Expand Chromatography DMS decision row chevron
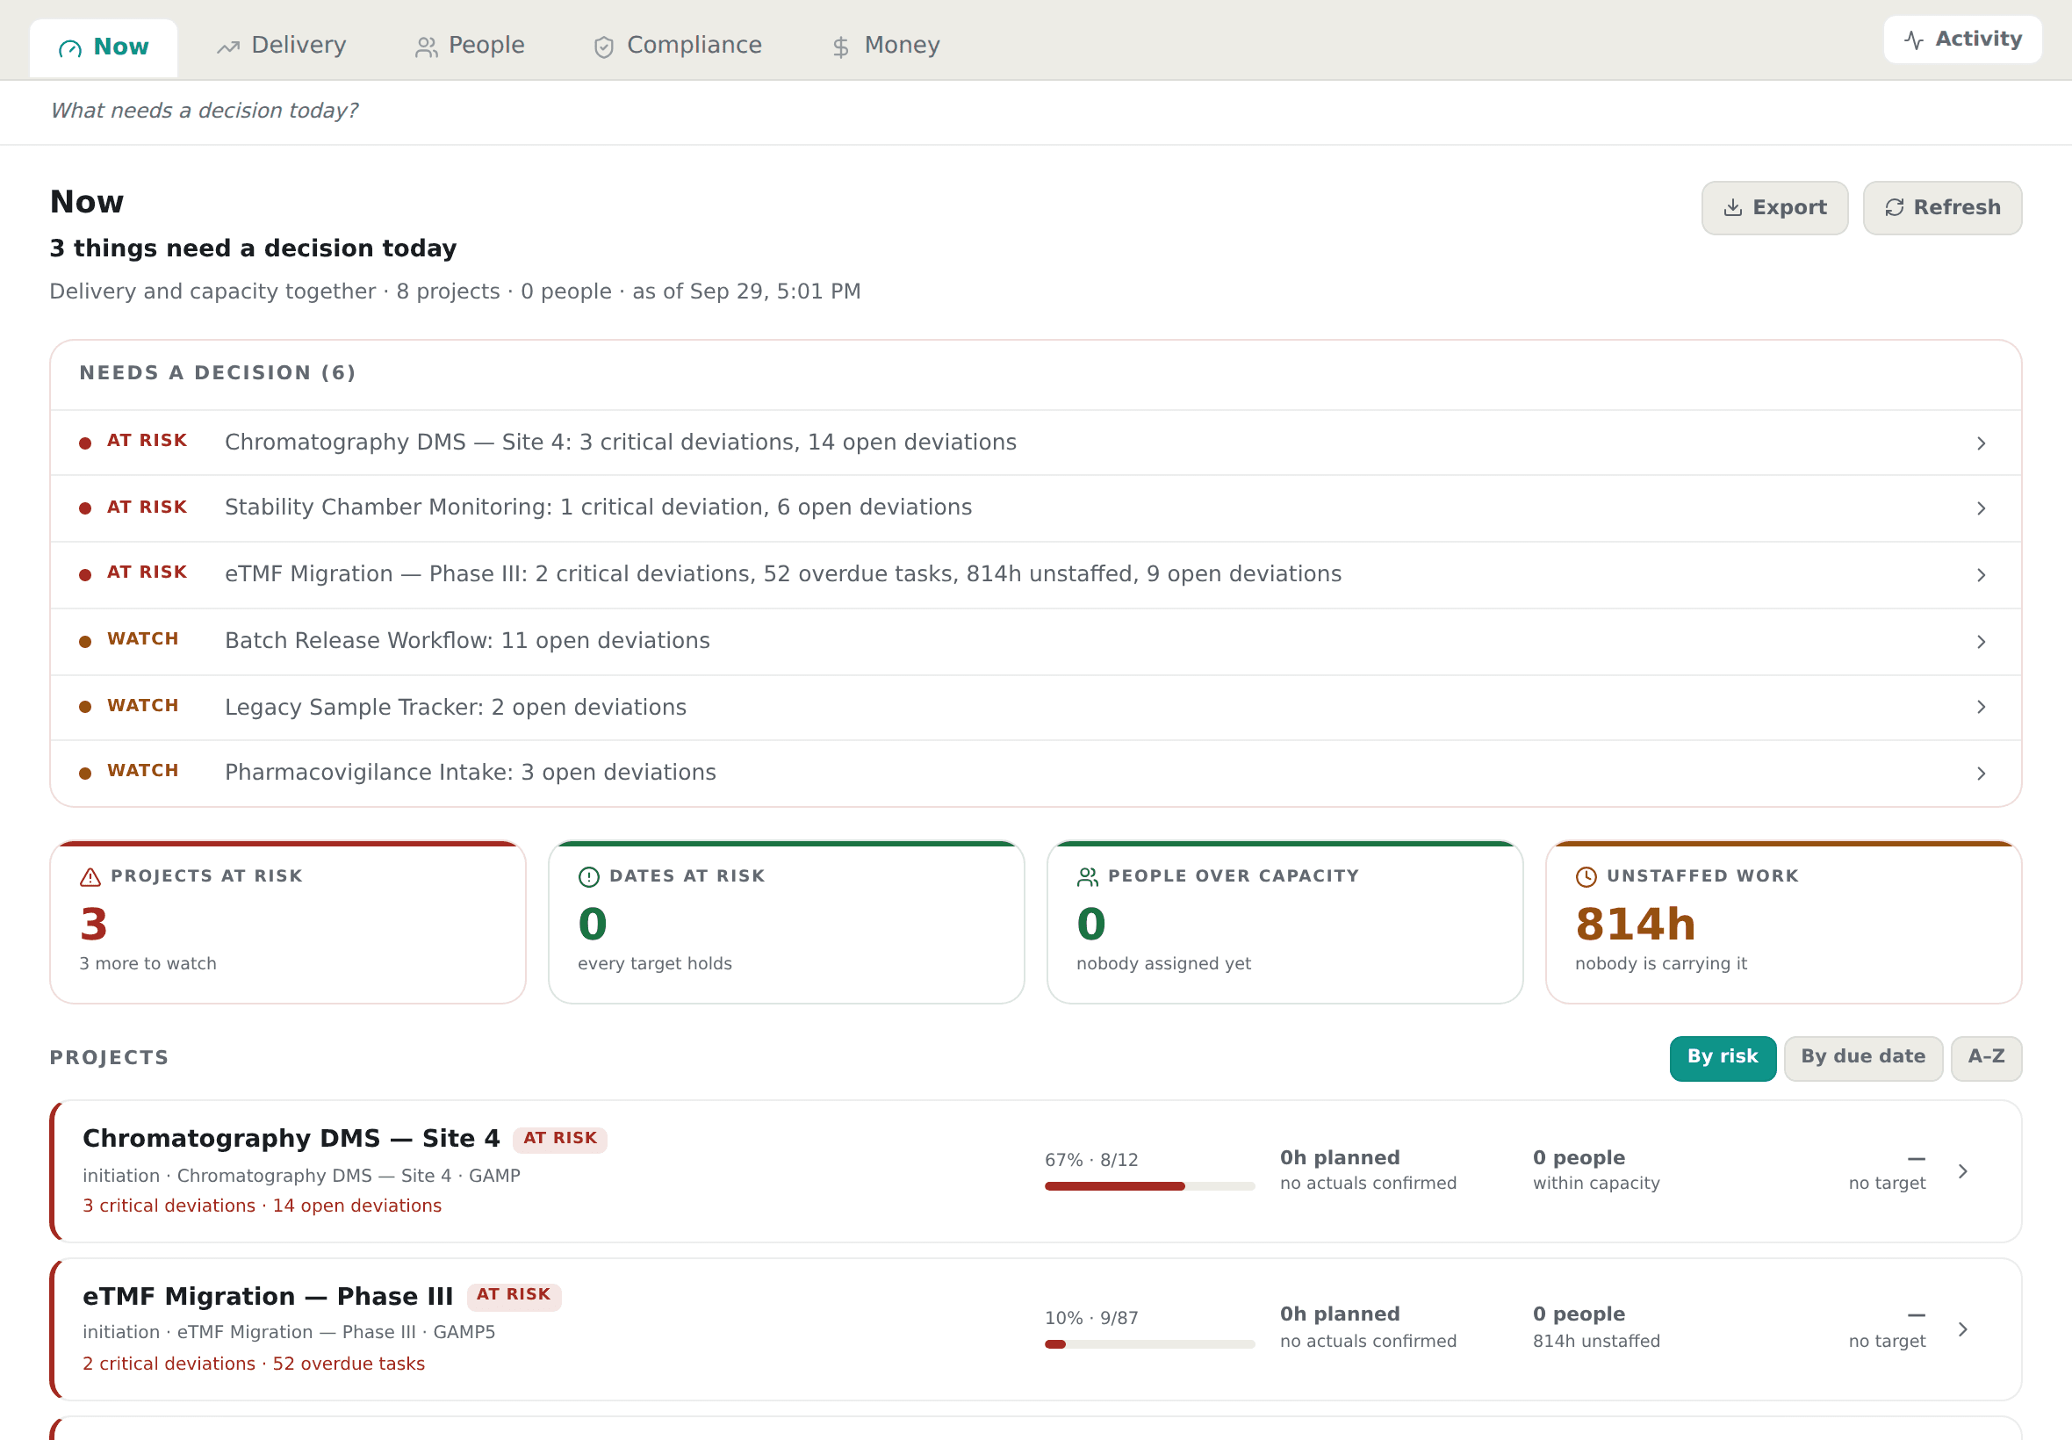This screenshot has width=2072, height=1440. point(1981,443)
